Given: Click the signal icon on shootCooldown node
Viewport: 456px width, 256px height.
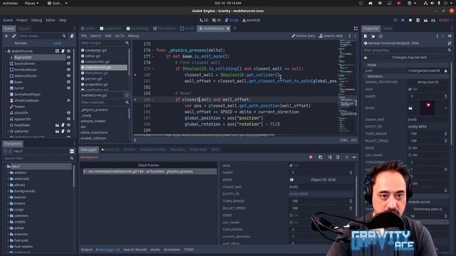Looking at the screenshot, I should 68,100.
